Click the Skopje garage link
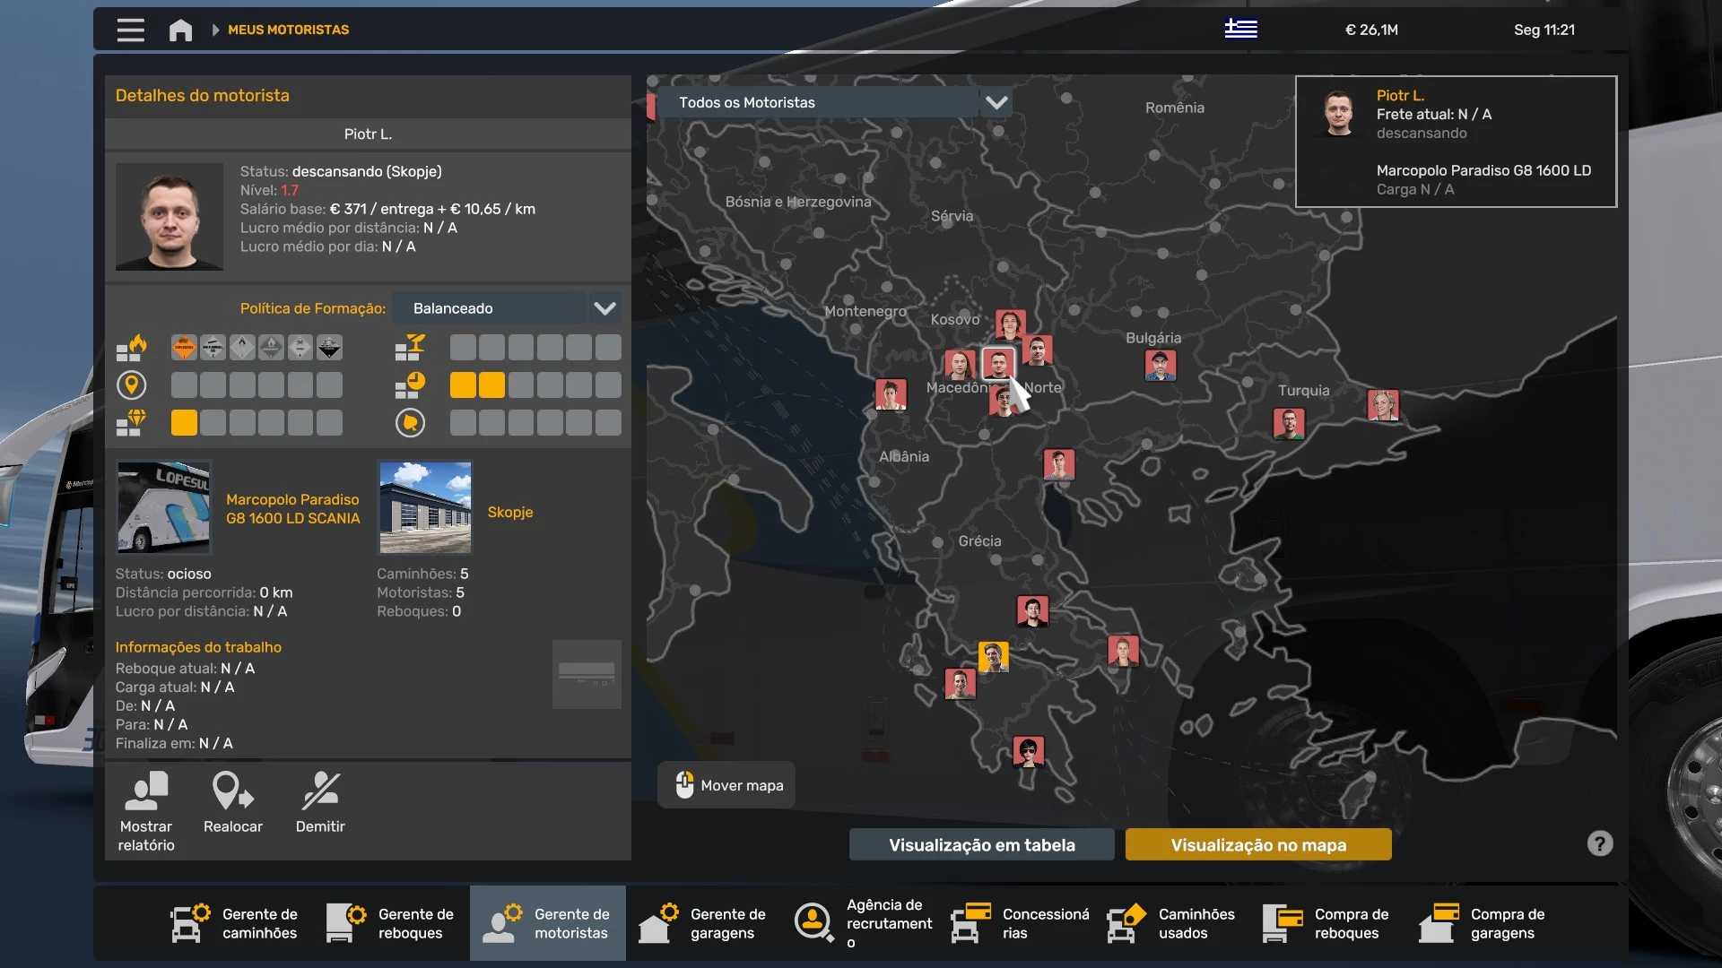This screenshot has height=968, width=1722. 509,512
